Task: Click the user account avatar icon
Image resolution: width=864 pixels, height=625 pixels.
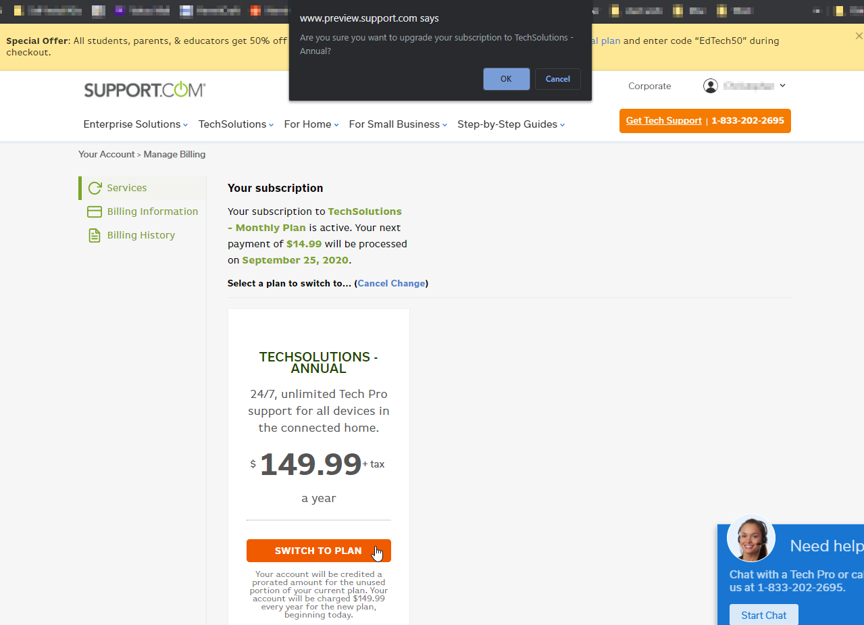Action: point(710,86)
